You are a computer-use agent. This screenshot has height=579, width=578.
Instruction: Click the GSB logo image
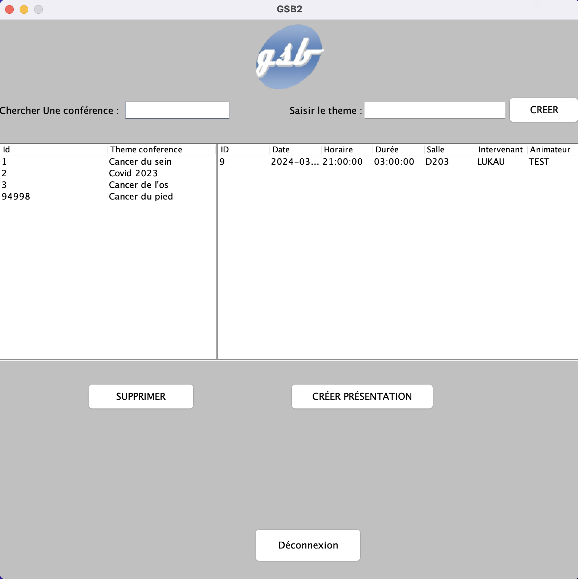coord(289,57)
